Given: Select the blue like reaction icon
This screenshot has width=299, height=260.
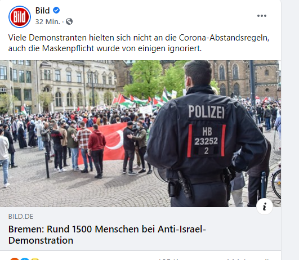Looking at the screenshot, I should coord(25,259).
